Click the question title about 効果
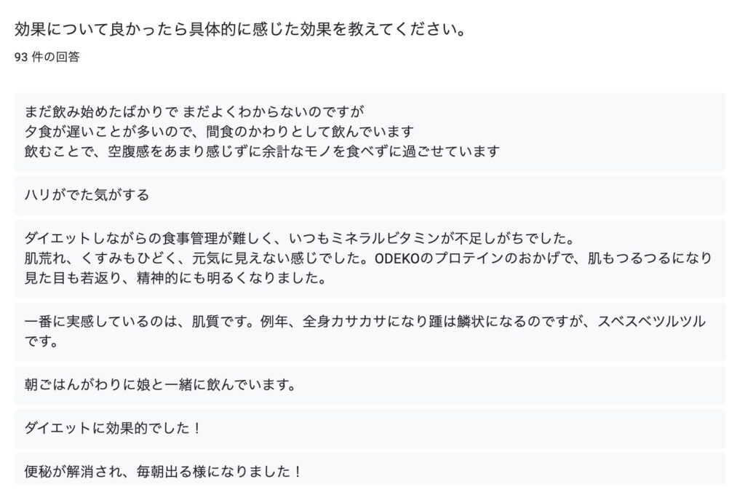The height and width of the screenshot is (503, 745). click(239, 29)
